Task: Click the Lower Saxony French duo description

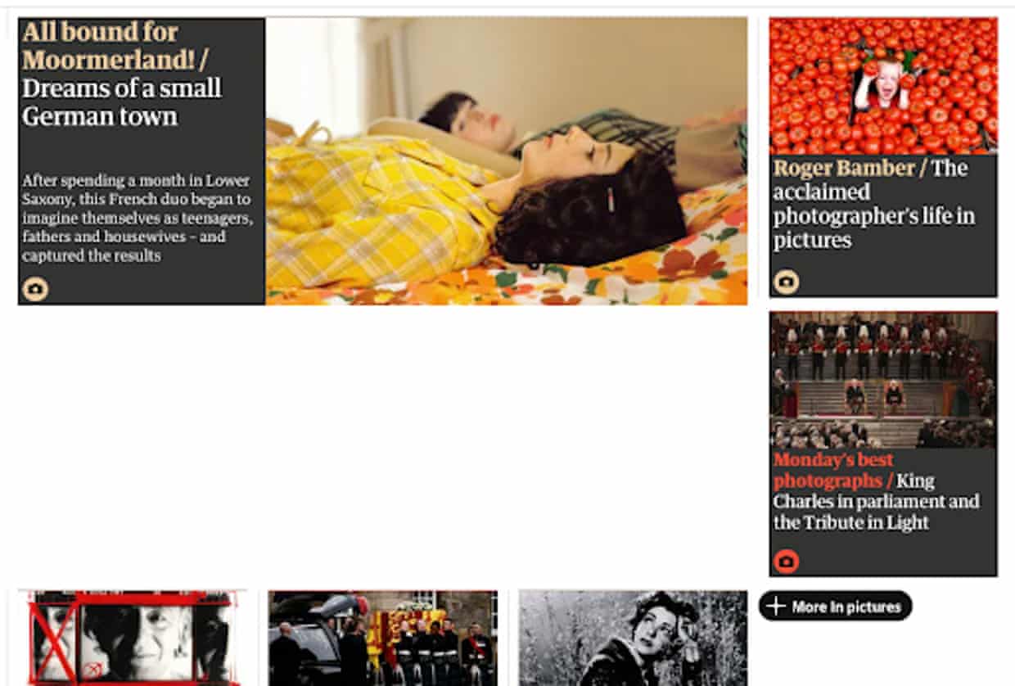Action: coord(137,218)
